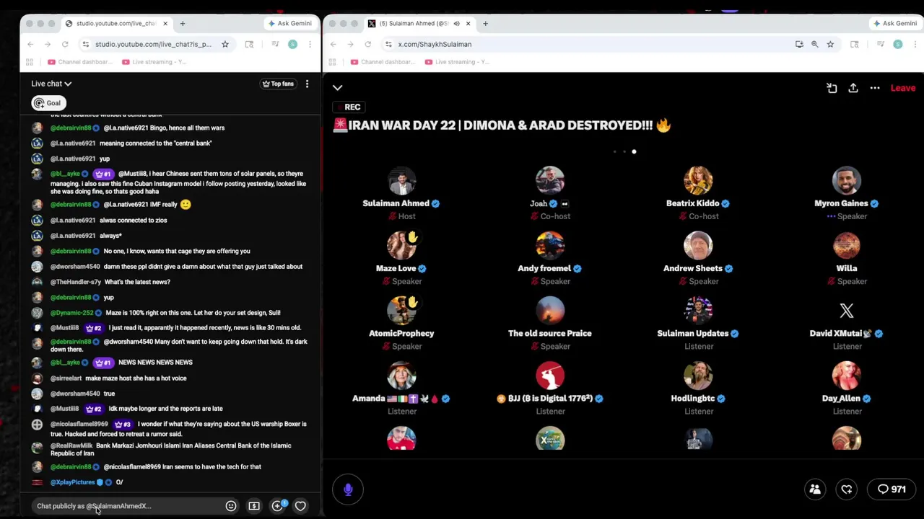The width and height of the screenshot is (924, 519).
Task: Select Andrew Sheets speaker avatar
Action: coord(698,246)
